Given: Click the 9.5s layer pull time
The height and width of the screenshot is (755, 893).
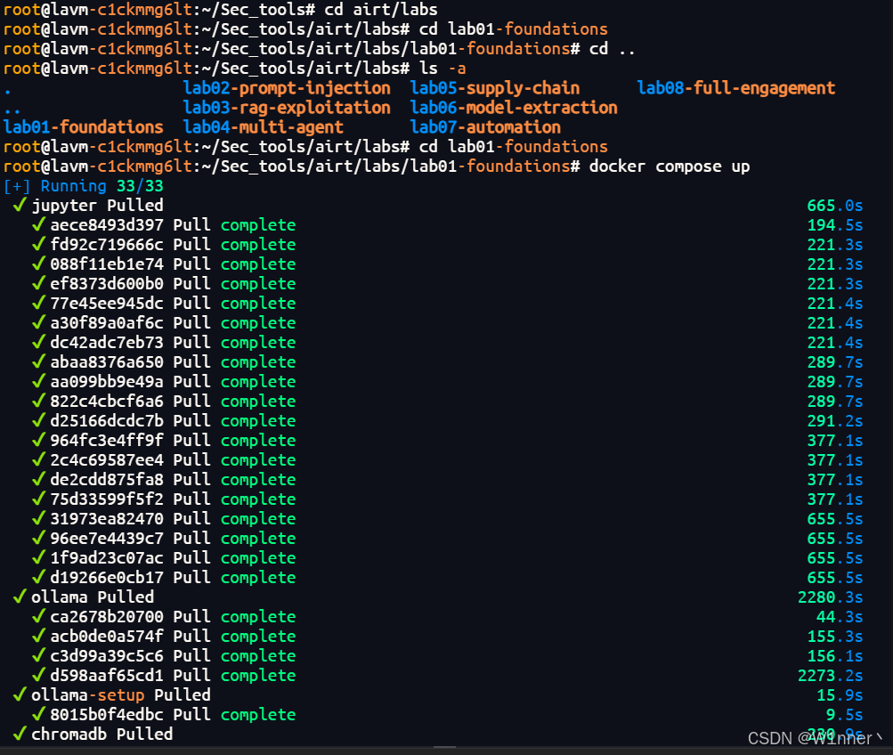Looking at the screenshot, I should pos(845,715).
